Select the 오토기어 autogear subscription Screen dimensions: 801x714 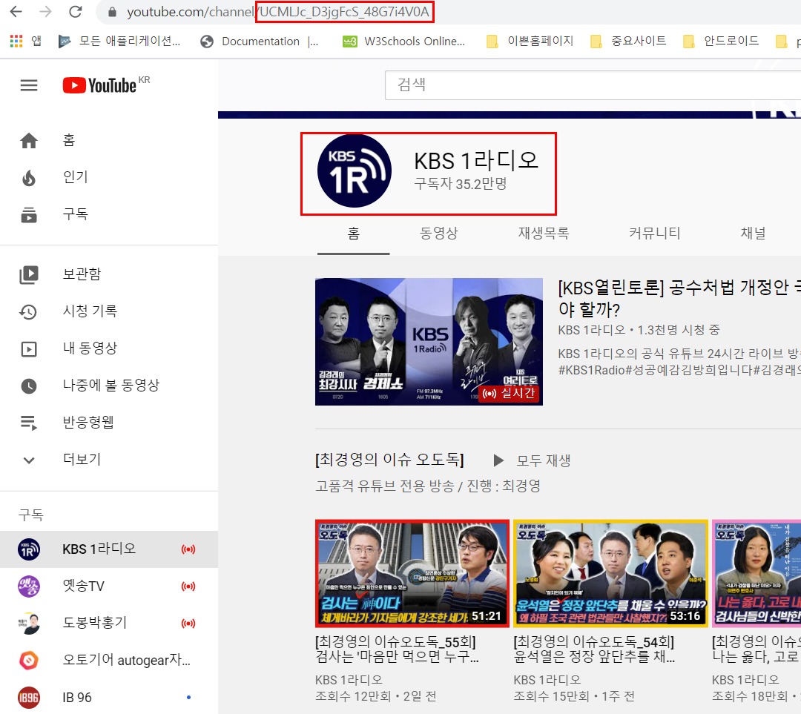coord(109,661)
